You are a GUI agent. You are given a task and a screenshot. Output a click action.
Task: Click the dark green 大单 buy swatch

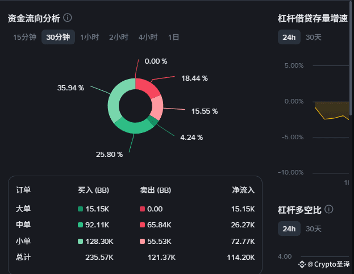pos(80,209)
